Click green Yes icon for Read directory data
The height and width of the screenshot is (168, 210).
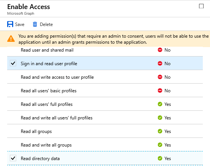(x=160, y=158)
